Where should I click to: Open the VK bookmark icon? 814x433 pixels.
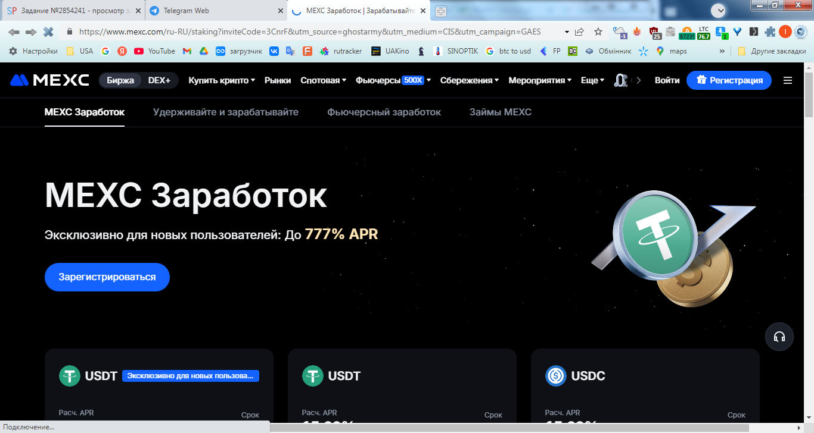click(x=274, y=51)
